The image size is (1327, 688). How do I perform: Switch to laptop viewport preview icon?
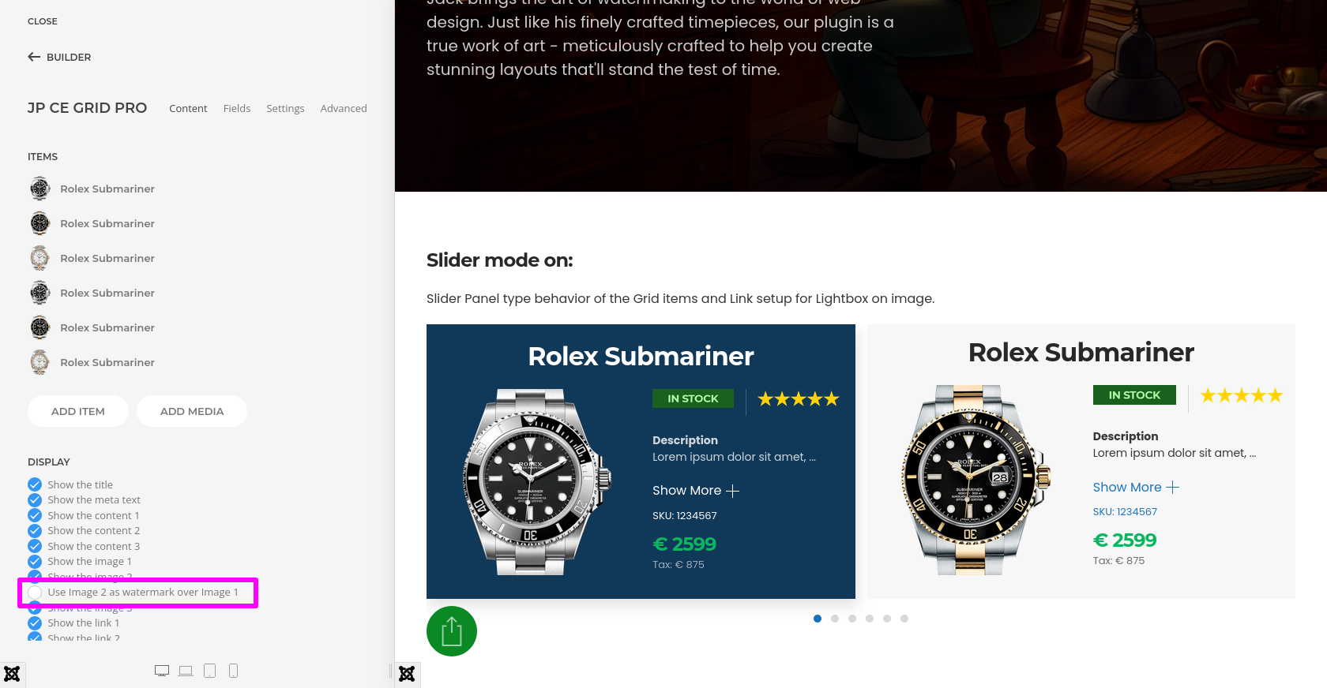(x=186, y=671)
